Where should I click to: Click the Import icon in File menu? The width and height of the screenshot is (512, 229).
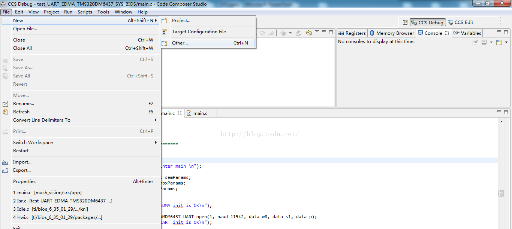coord(5,162)
